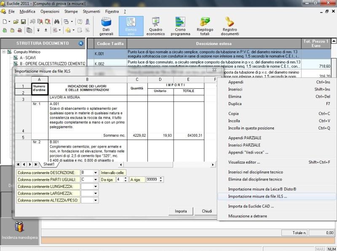This screenshot has height=251, width=337.
Task: Click the Importa button
Action: point(181,211)
